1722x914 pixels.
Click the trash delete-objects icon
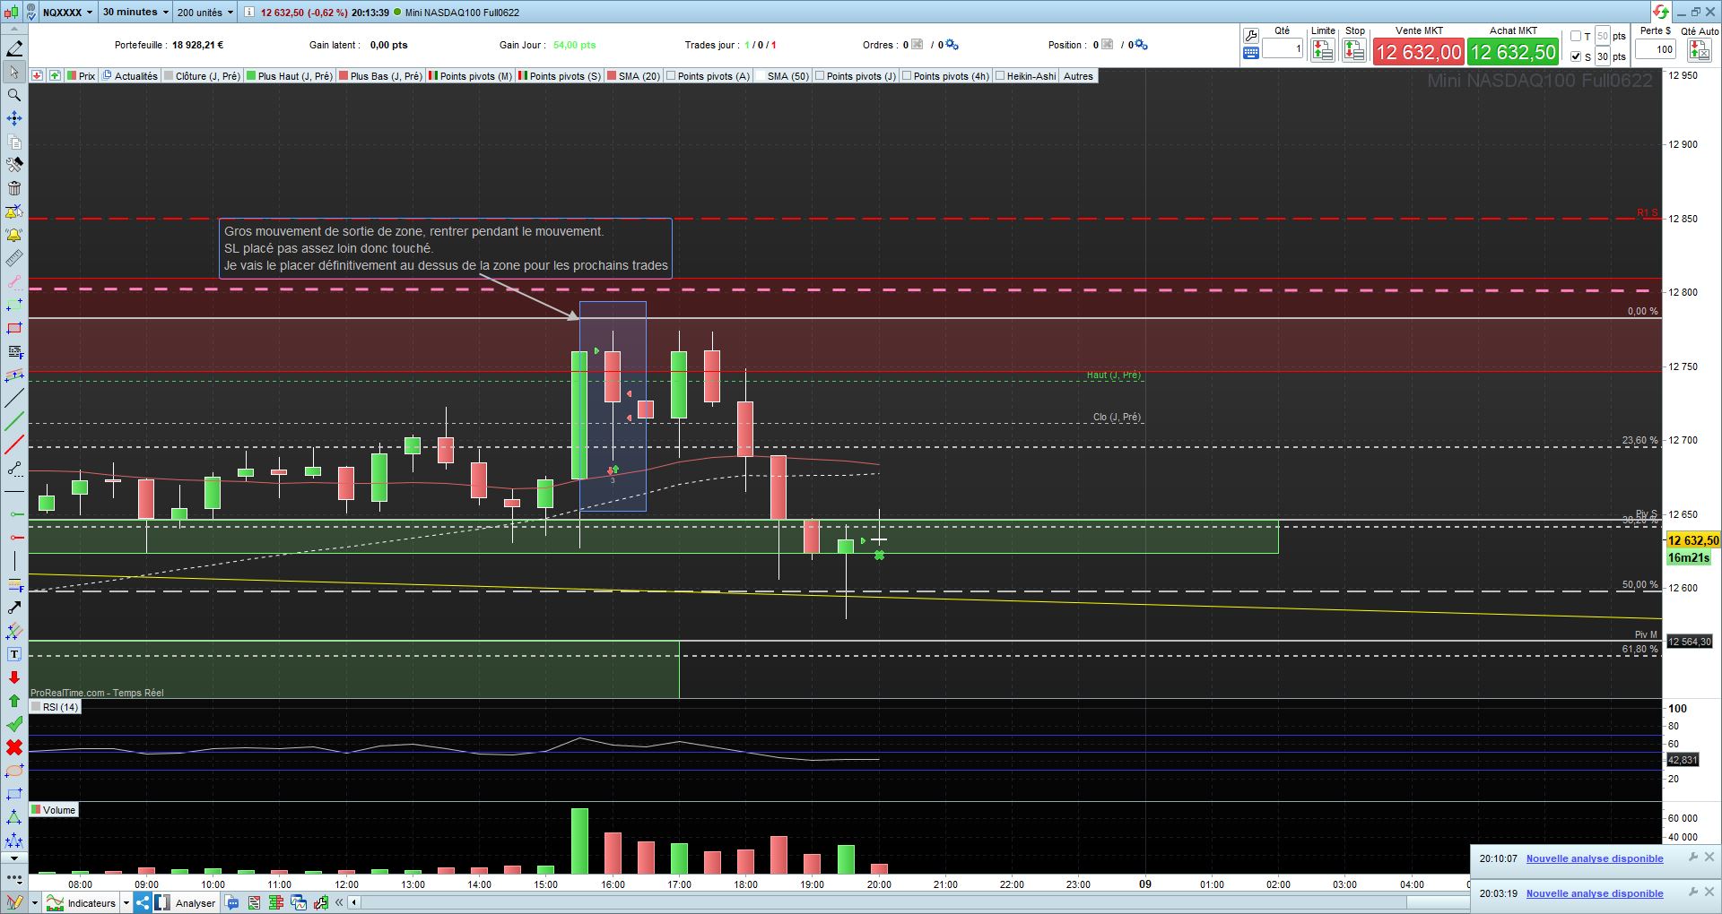pos(14,188)
